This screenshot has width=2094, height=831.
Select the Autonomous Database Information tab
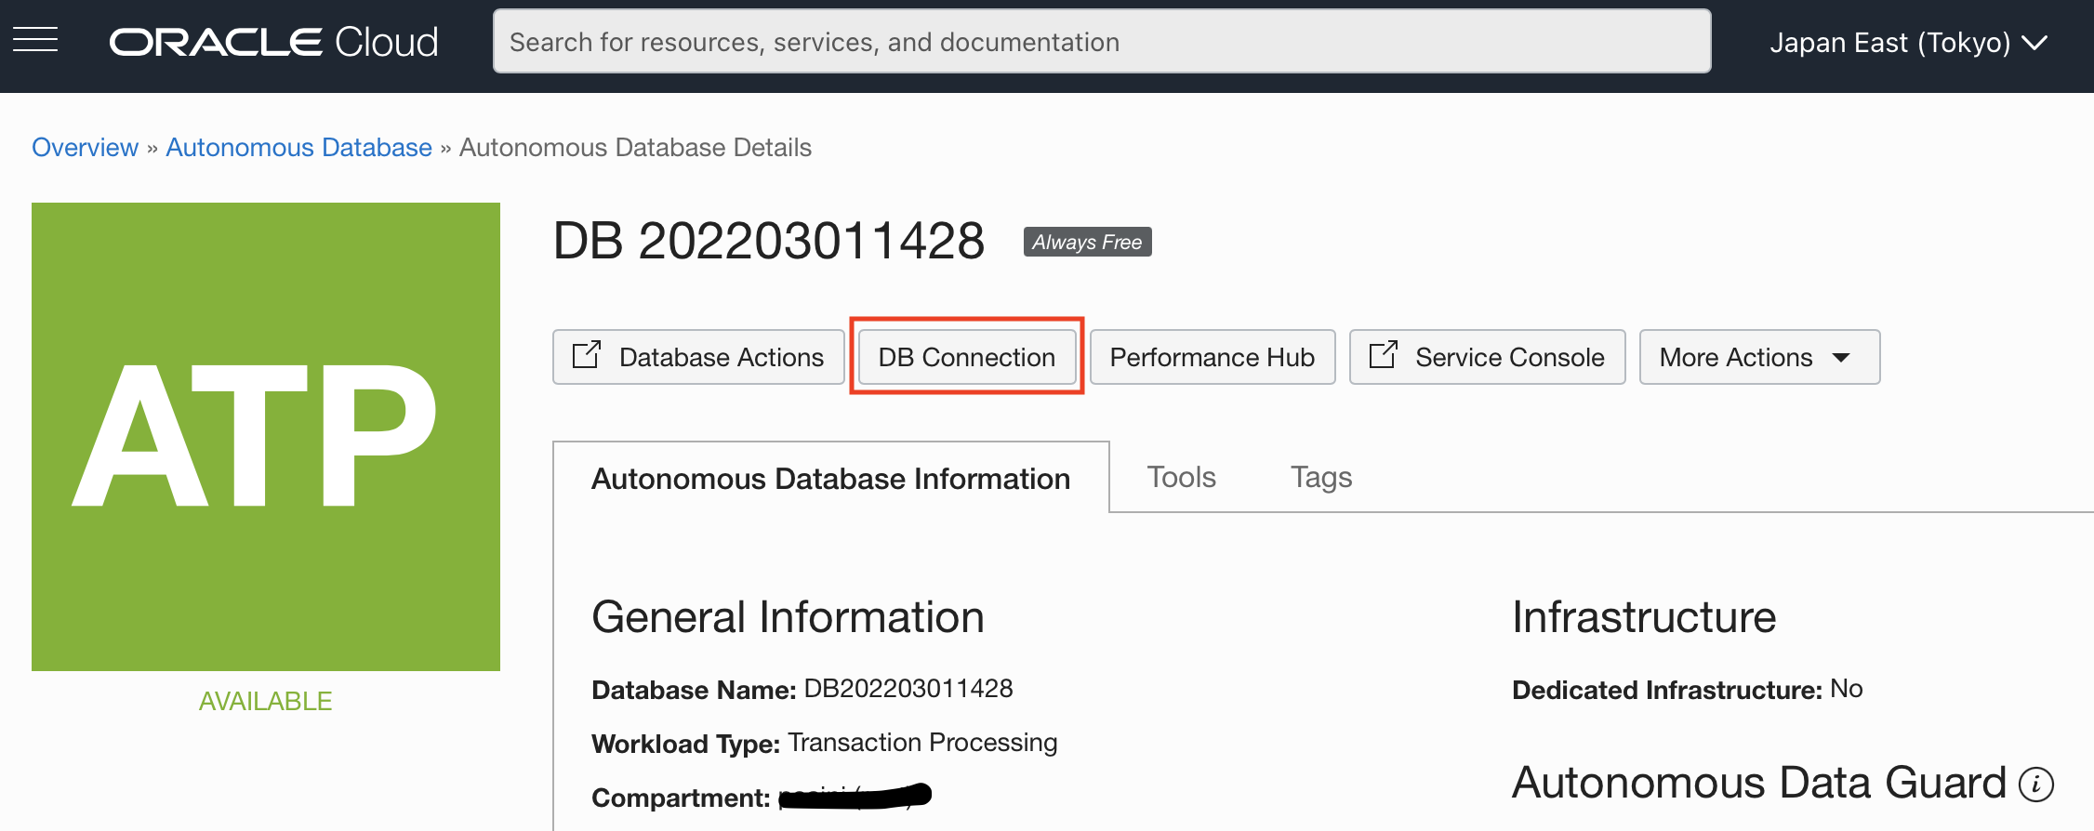[831, 478]
